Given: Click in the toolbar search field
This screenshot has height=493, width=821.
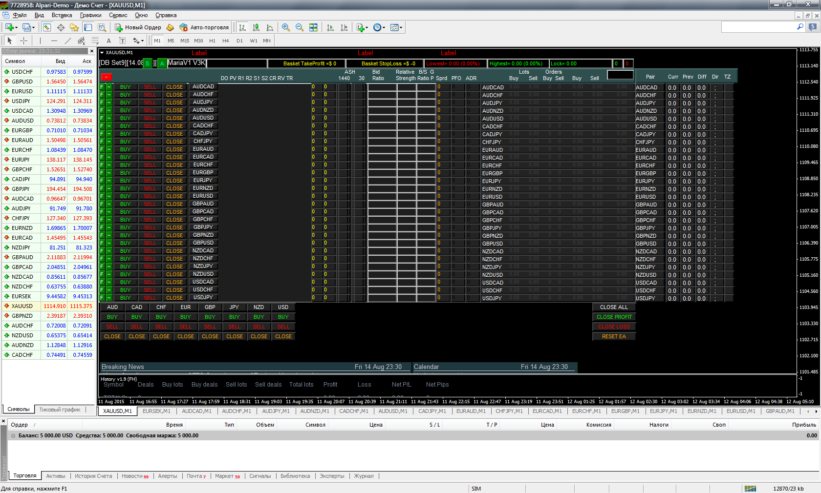Looking at the screenshot, I should (758, 27).
